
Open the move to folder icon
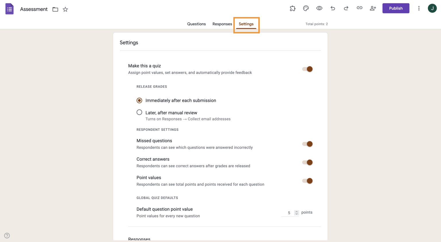[x=55, y=9]
